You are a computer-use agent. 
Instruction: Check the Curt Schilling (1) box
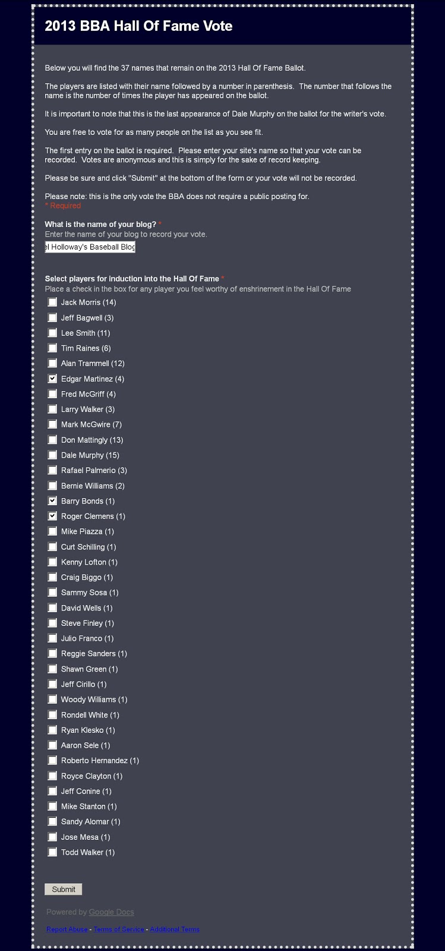(x=52, y=547)
